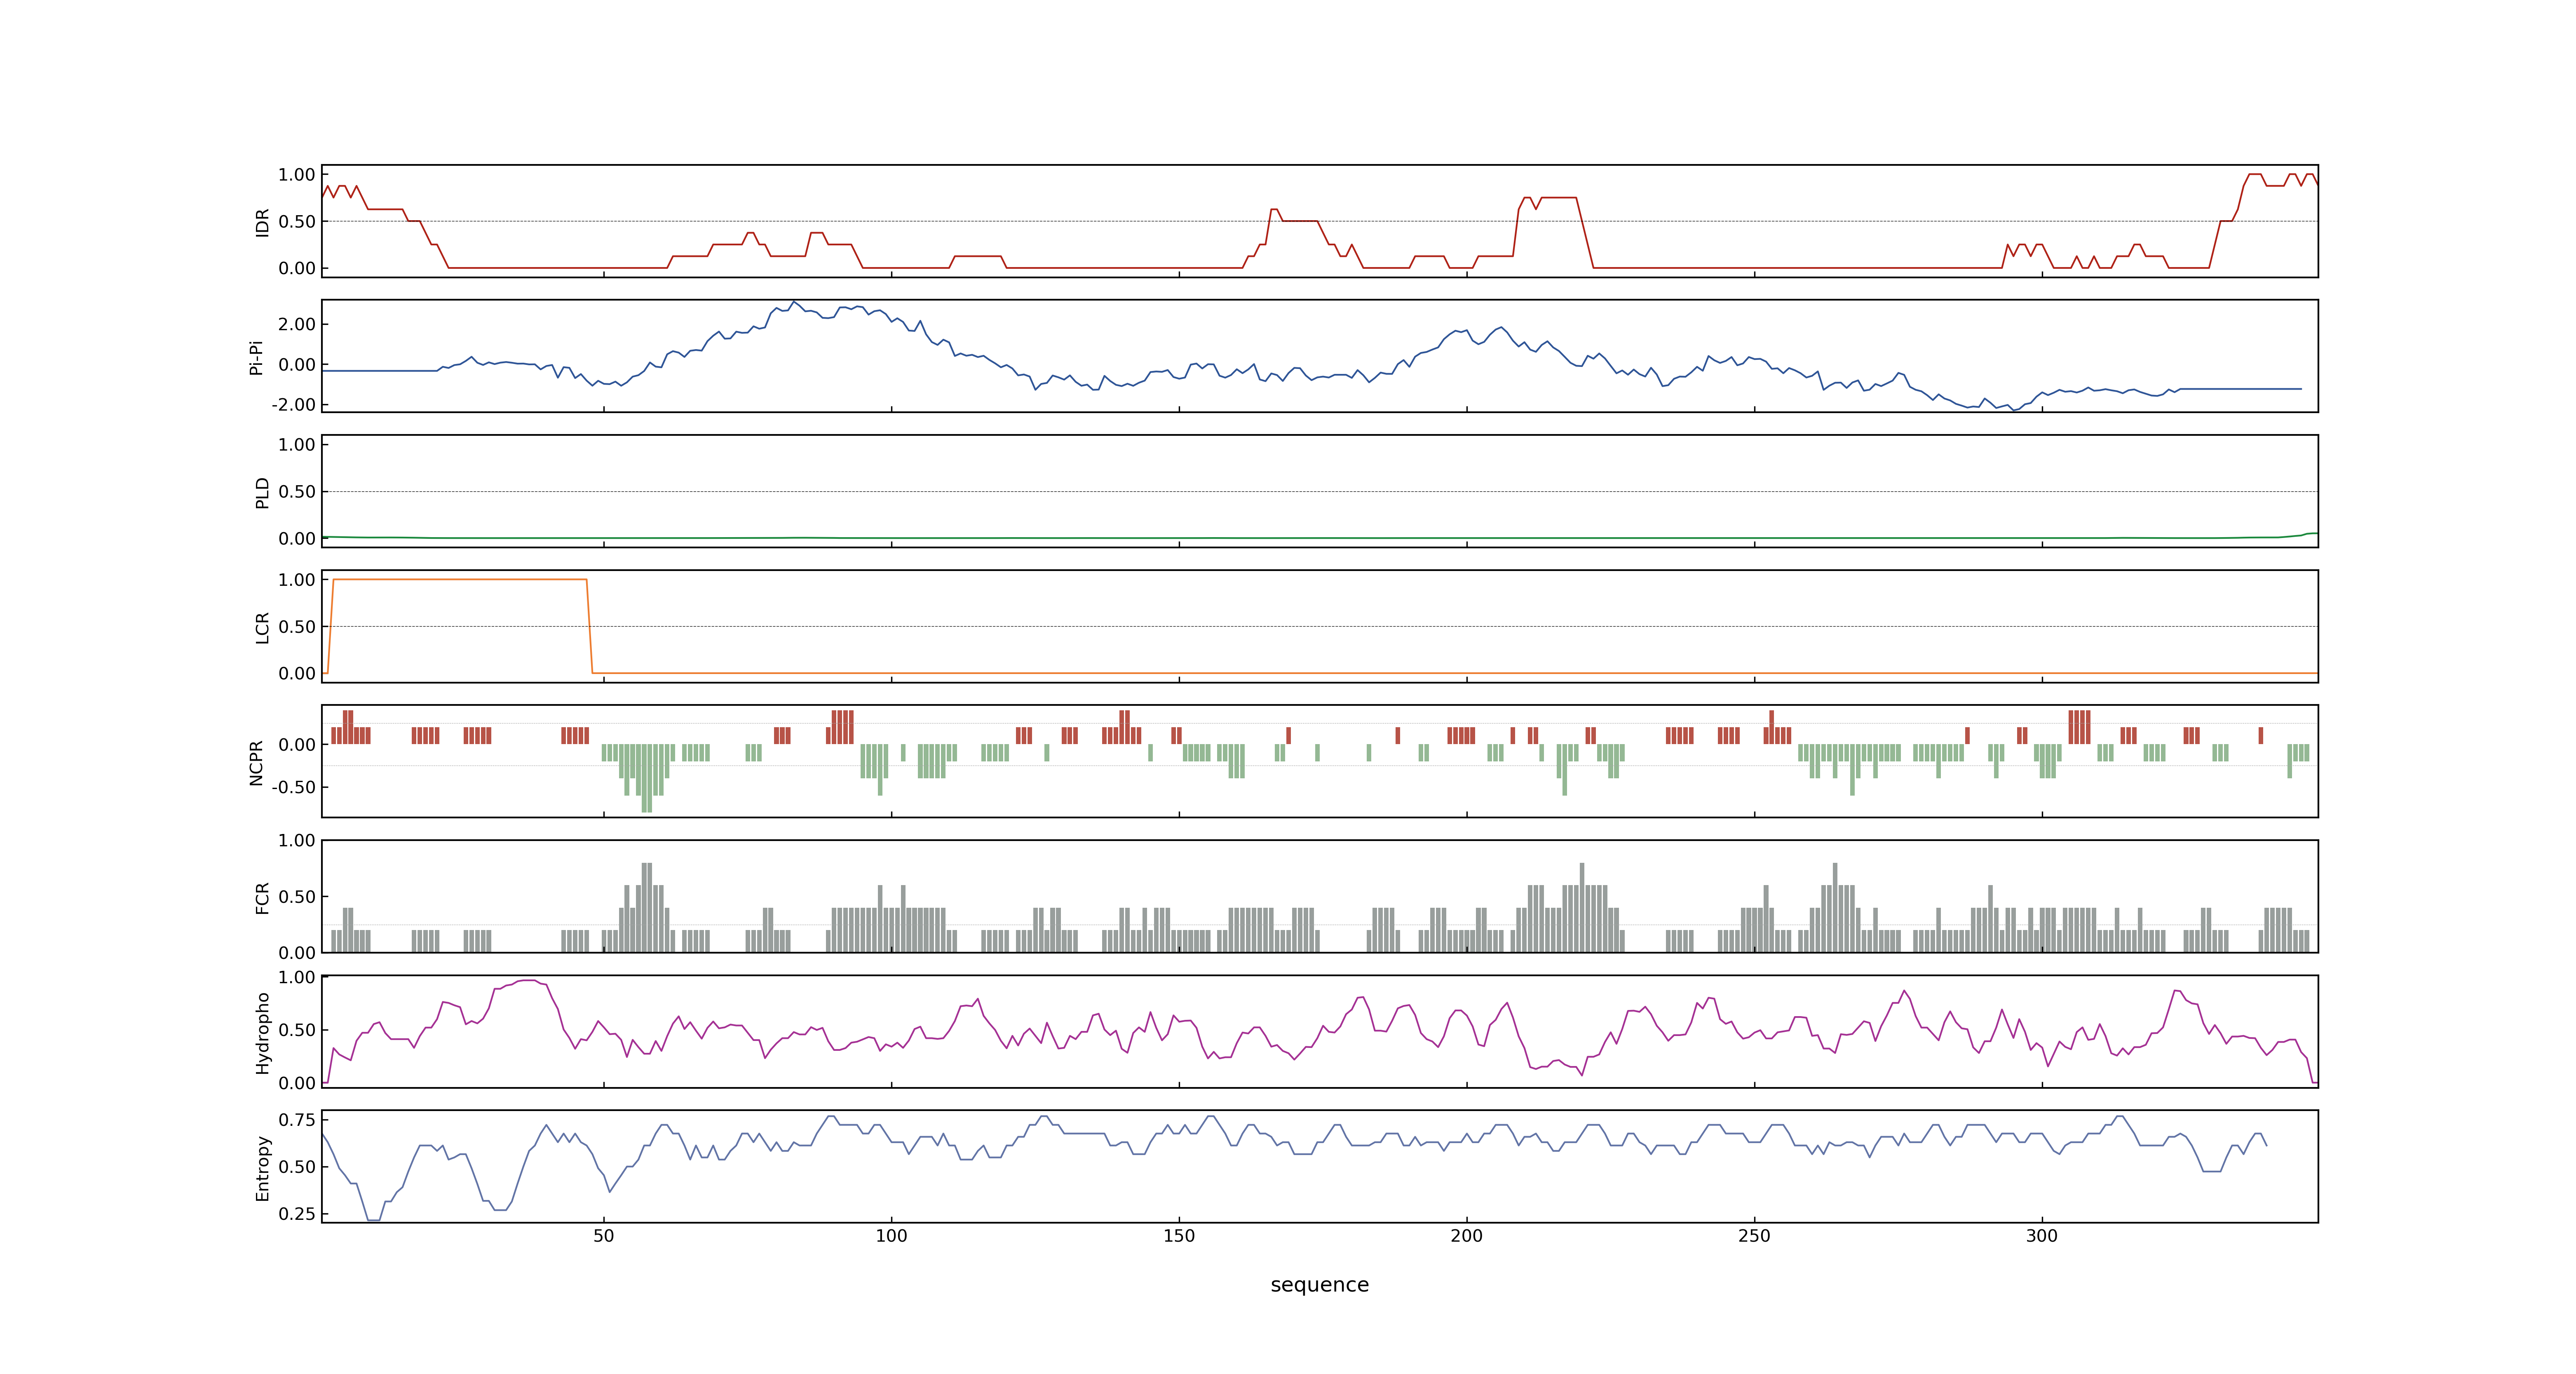Click x-axis tick label 50
Screen dimensions: 2576x1374
click(603, 1236)
